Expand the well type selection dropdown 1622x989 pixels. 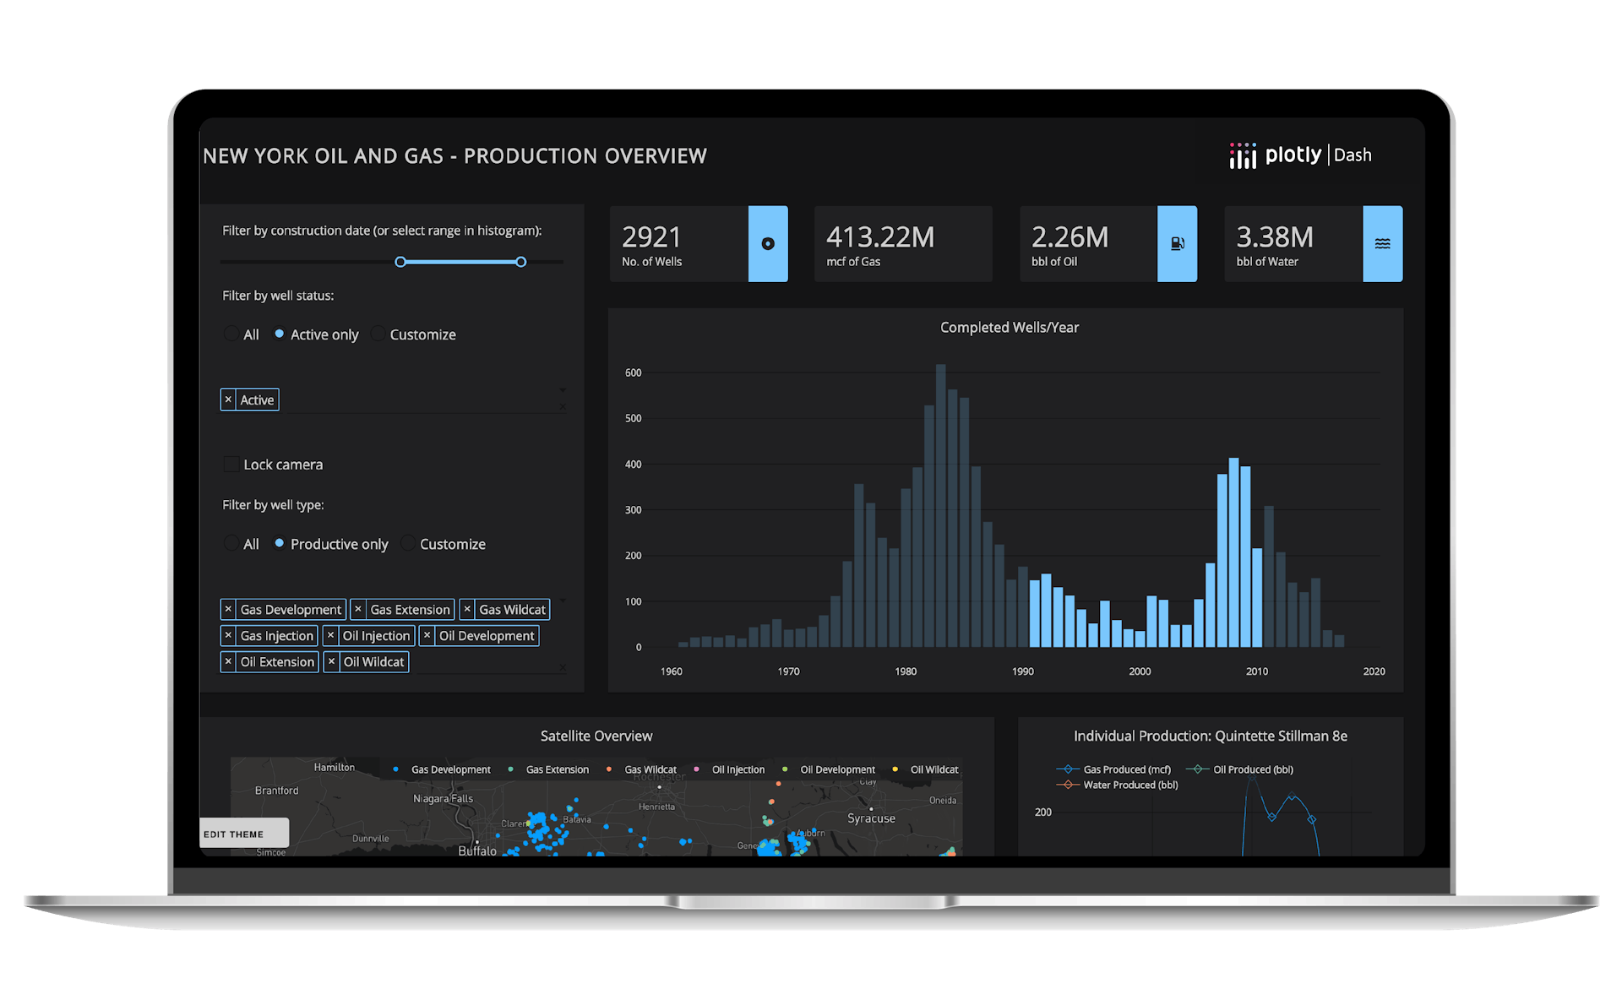pos(563,600)
